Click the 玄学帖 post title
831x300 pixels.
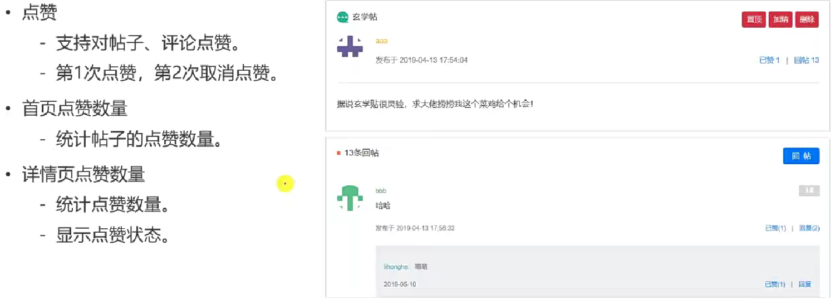pos(365,17)
